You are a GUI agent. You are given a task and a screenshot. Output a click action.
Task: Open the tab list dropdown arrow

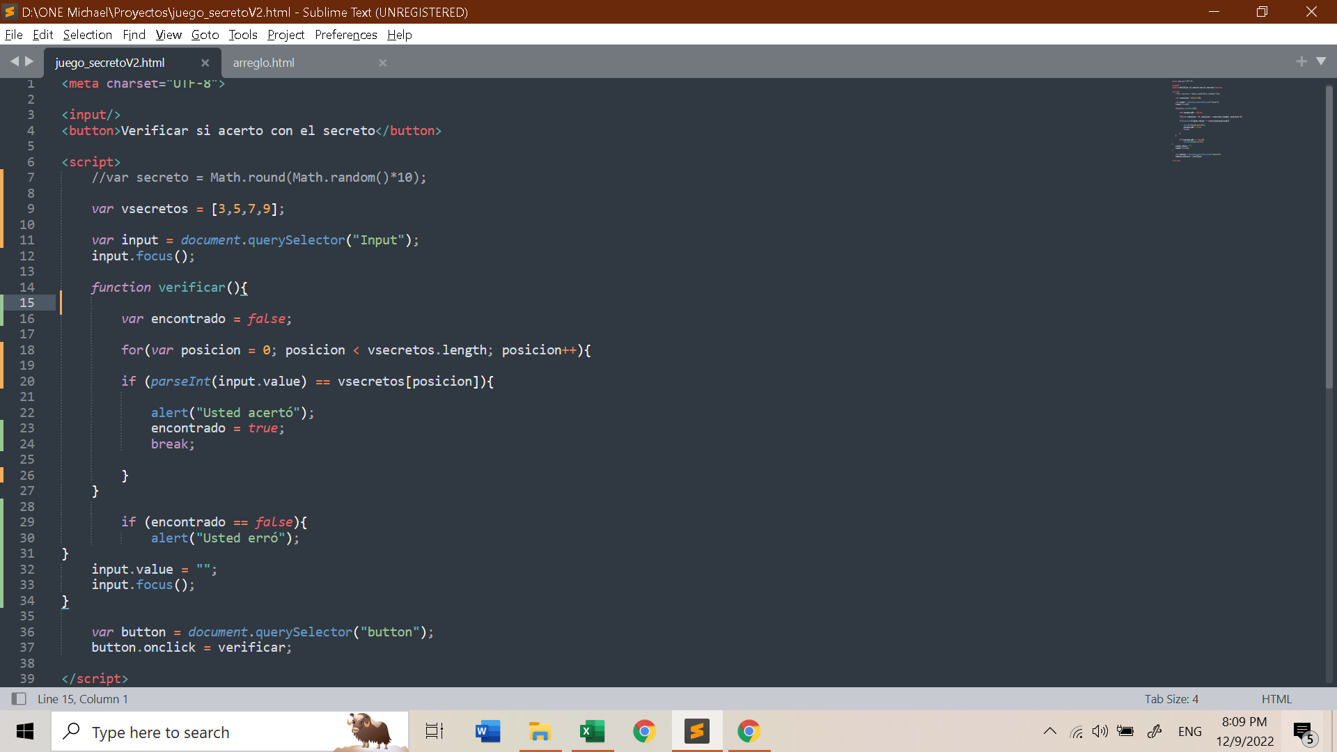pyautogui.click(x=1321, y=61)
